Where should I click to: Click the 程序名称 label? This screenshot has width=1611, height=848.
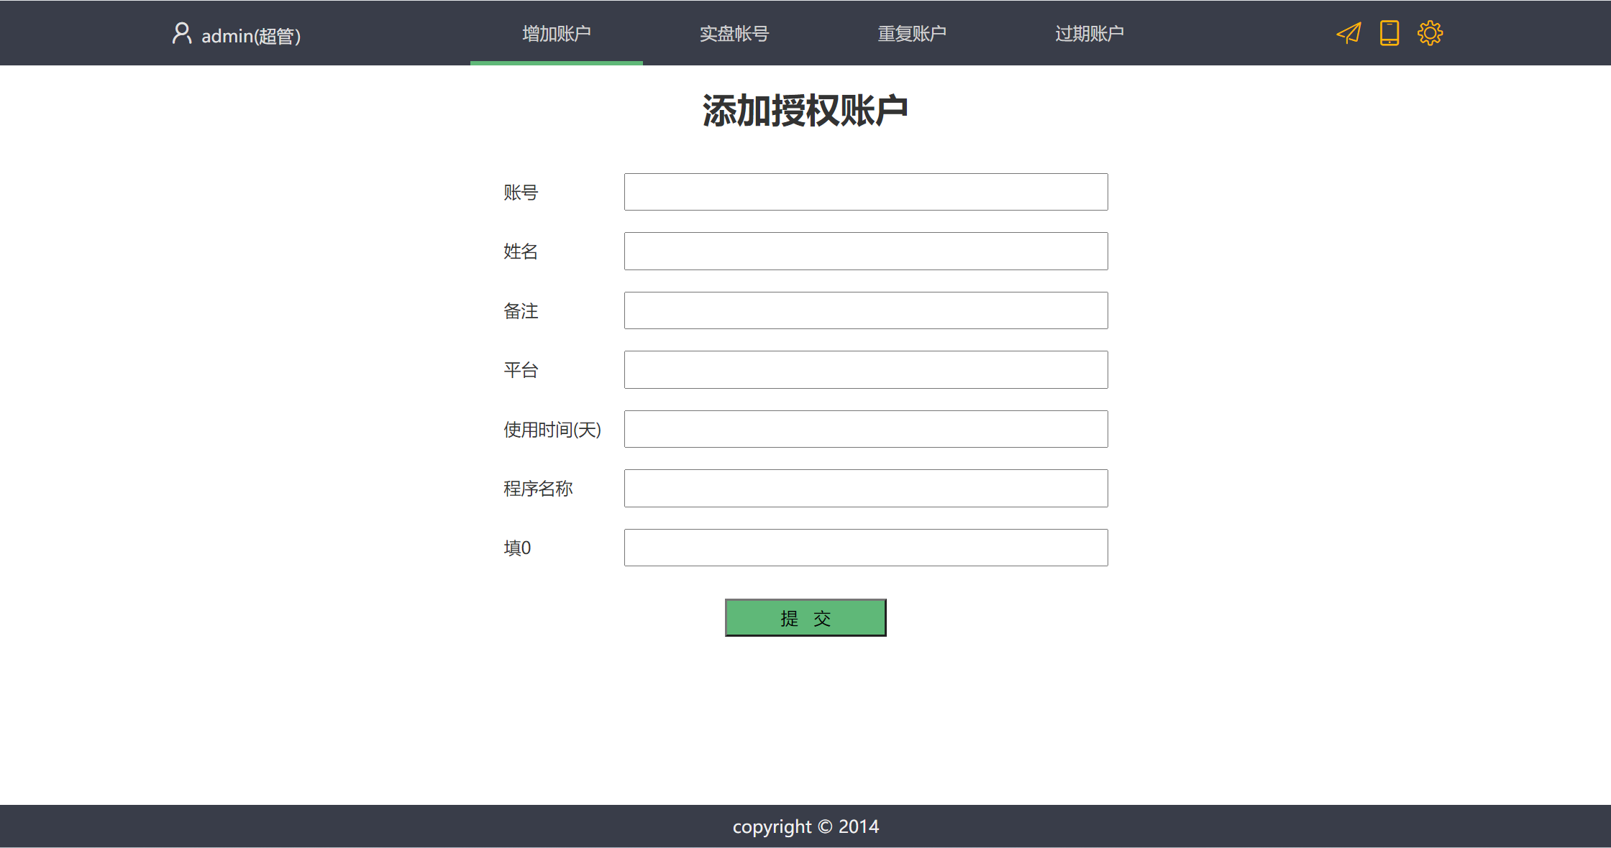tap(538, 489)
